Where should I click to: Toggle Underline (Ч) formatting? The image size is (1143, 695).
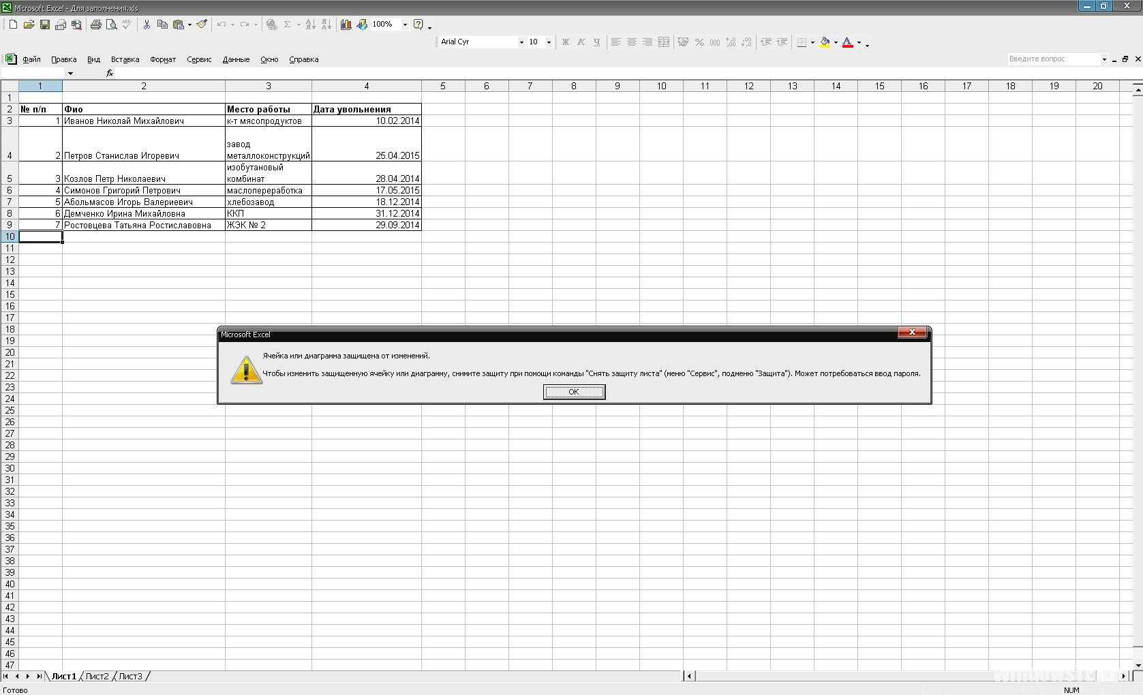[x=596, y=42]
